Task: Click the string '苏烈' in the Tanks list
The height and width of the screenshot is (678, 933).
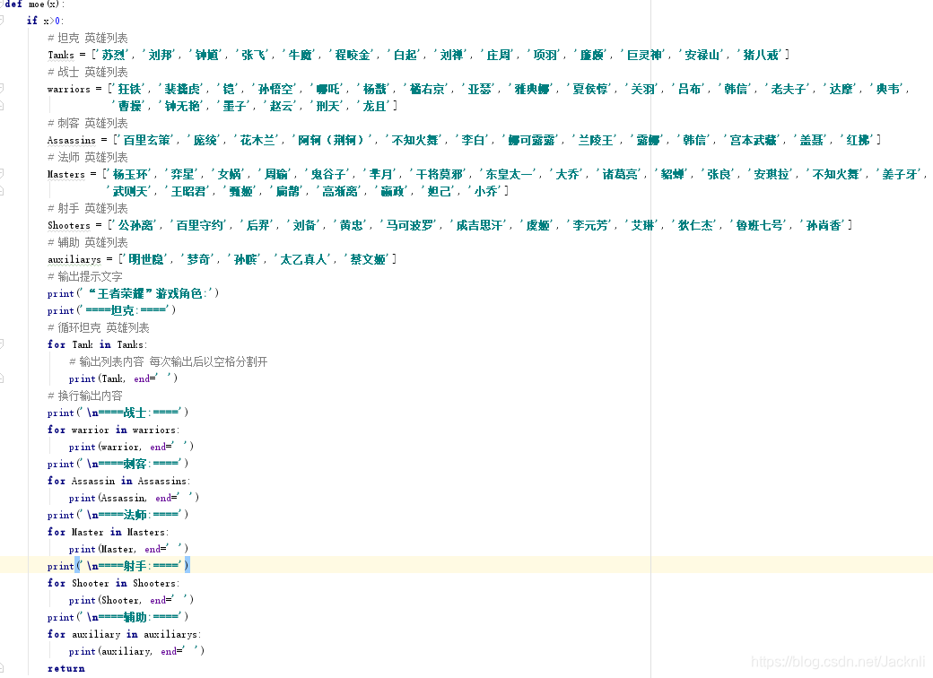Action: [x=114, y=56]
